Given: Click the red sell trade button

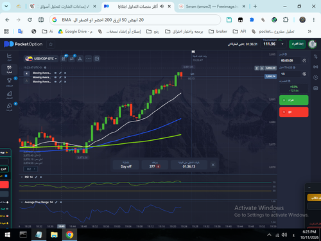Looking at the screenshot, I should 293,112.
